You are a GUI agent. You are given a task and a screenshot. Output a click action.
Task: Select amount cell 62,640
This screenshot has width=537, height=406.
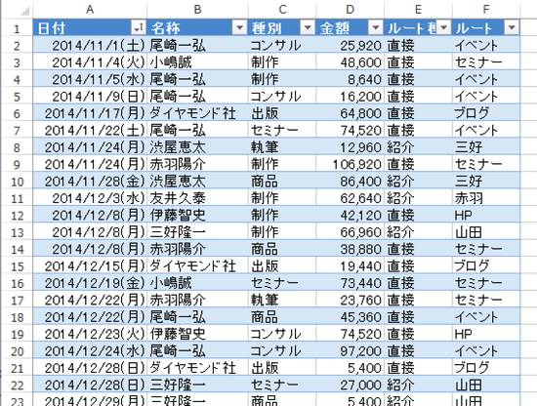pos(351,198)
